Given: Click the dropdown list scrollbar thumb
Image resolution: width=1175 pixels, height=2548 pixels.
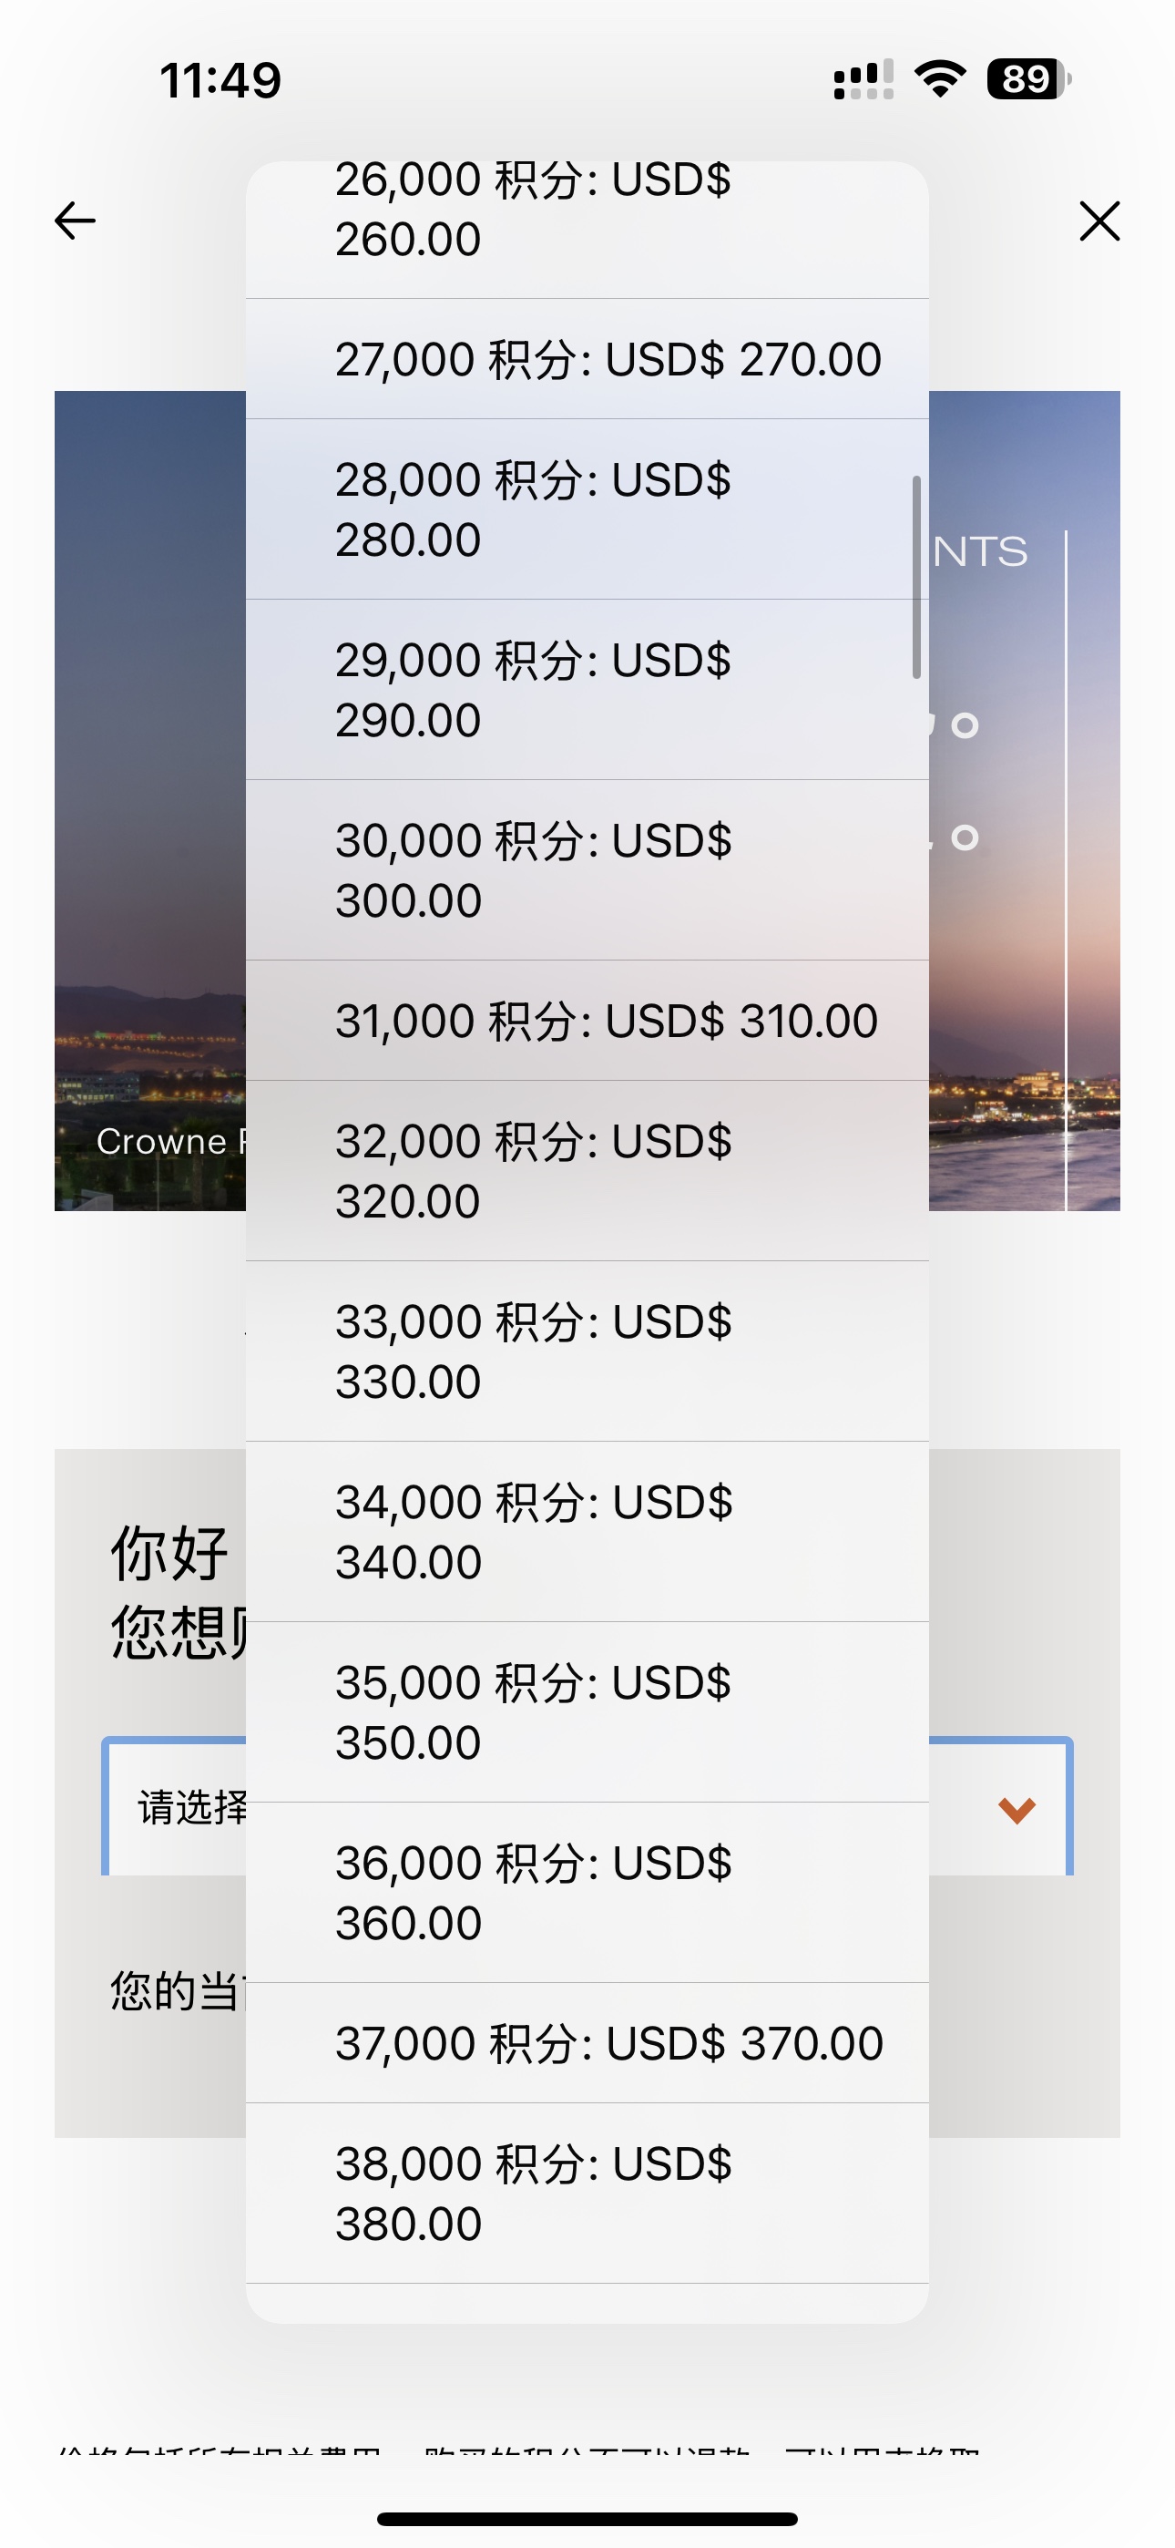Looking at the screenshot, I should pyautogui.click(x=916, y=578).
